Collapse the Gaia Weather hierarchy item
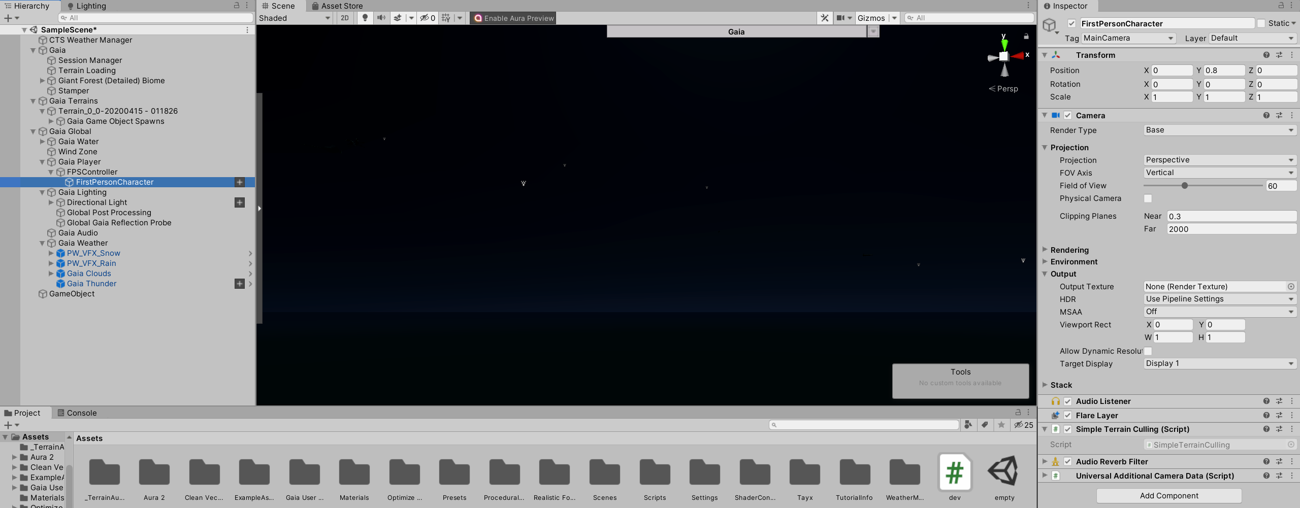The width and height of the screenshot is (1300, 508). (x=42, y=243)
